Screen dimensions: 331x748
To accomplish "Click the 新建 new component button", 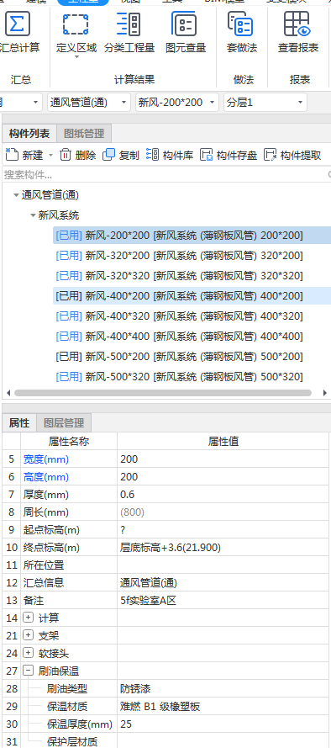I will [x=25, y=155].
